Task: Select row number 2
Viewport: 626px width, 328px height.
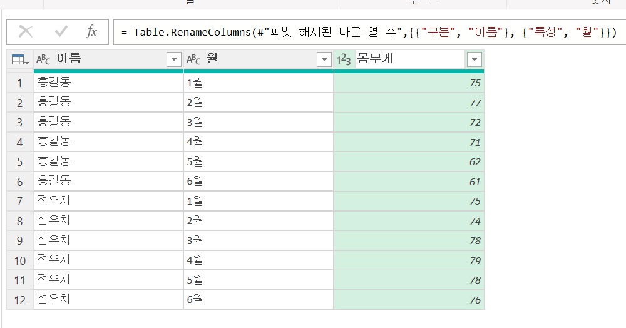Action: point(19,103)
